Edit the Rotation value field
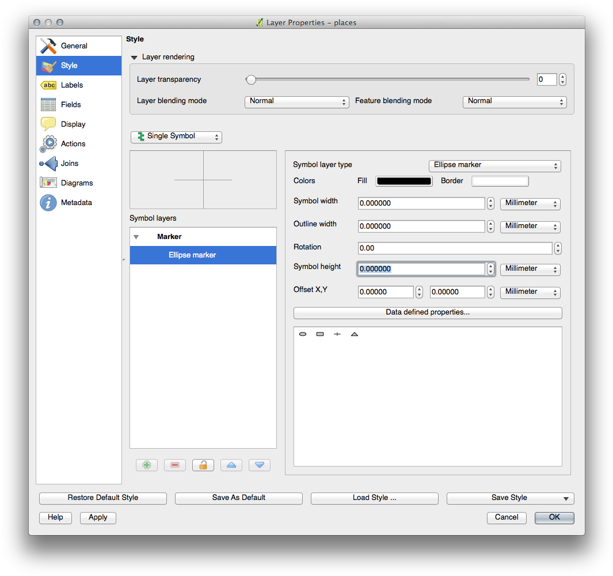The image size is (613, 576). [x=455, y=248]
